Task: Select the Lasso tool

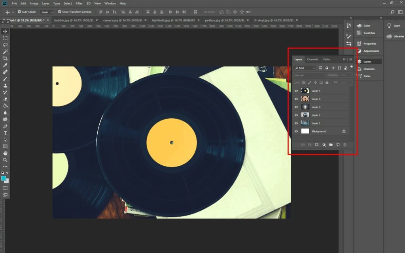Action: [x=5, y=45]
